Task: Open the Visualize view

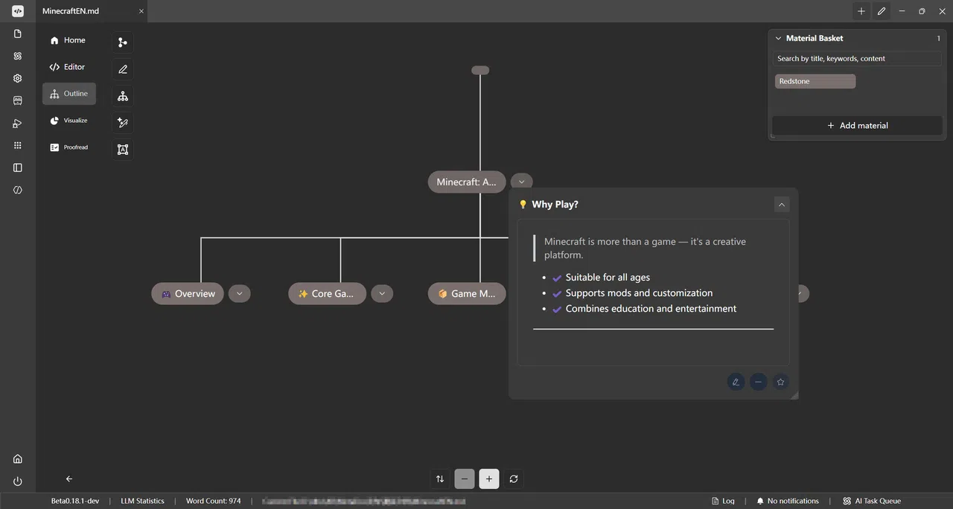Action: pos(68,121)
